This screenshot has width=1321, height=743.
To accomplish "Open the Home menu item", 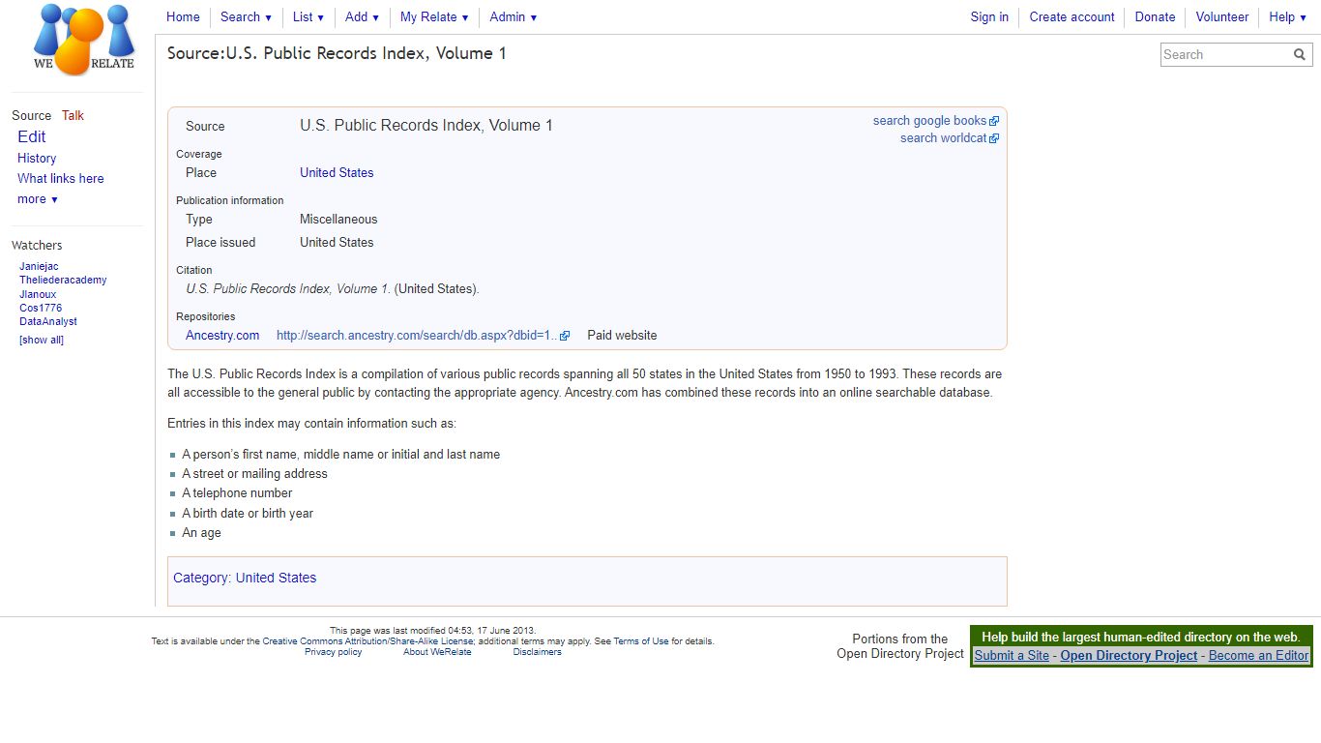I will (183, 16).
